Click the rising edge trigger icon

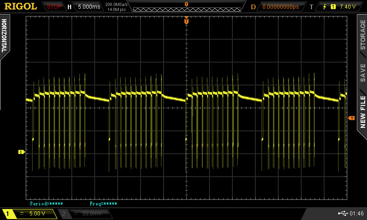coord(323,7)
